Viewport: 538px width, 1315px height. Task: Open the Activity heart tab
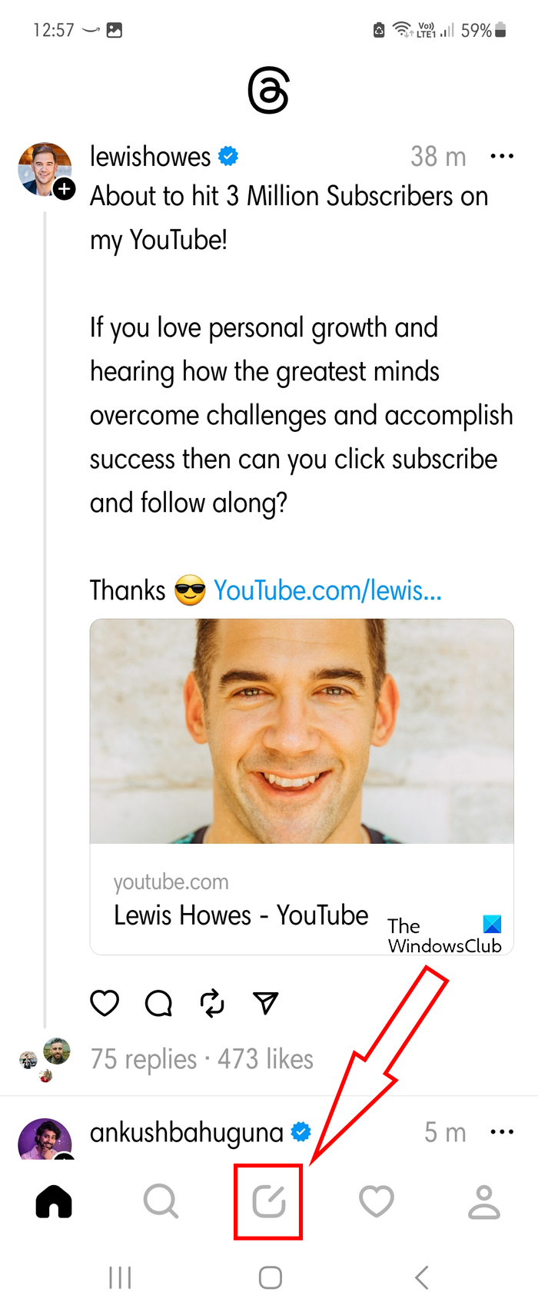point(377,1201)
